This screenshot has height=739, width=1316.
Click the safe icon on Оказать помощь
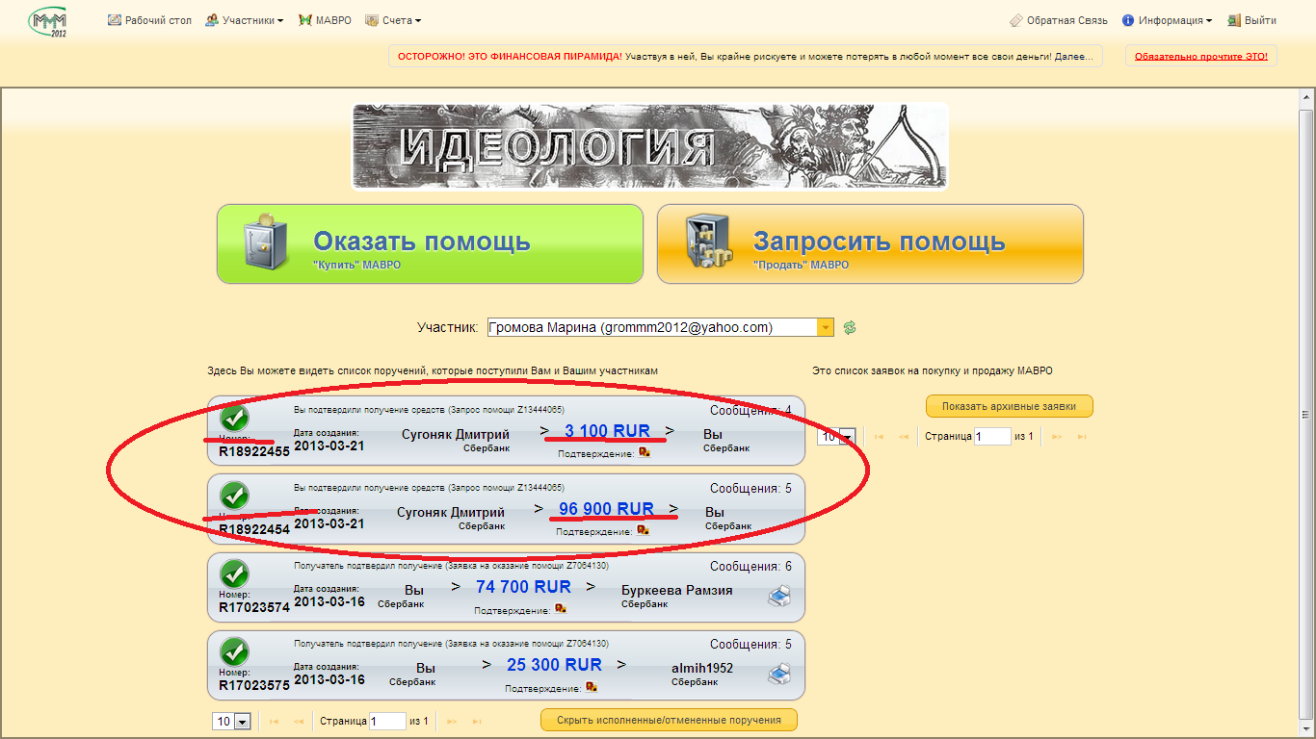[264, 242]
